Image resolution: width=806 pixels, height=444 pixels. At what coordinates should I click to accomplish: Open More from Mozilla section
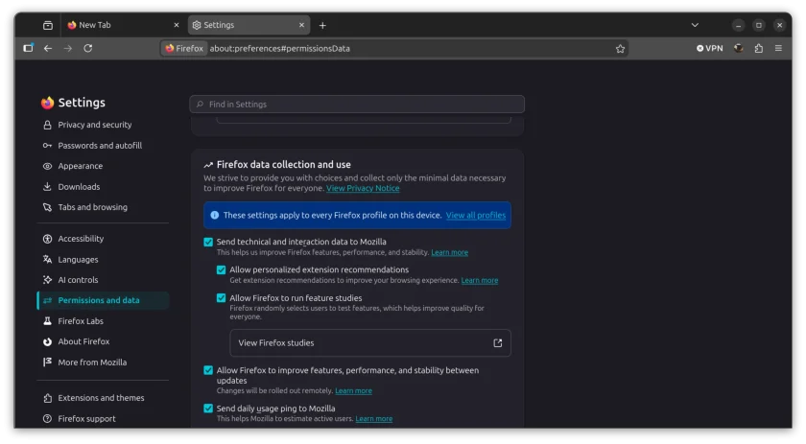103,362
